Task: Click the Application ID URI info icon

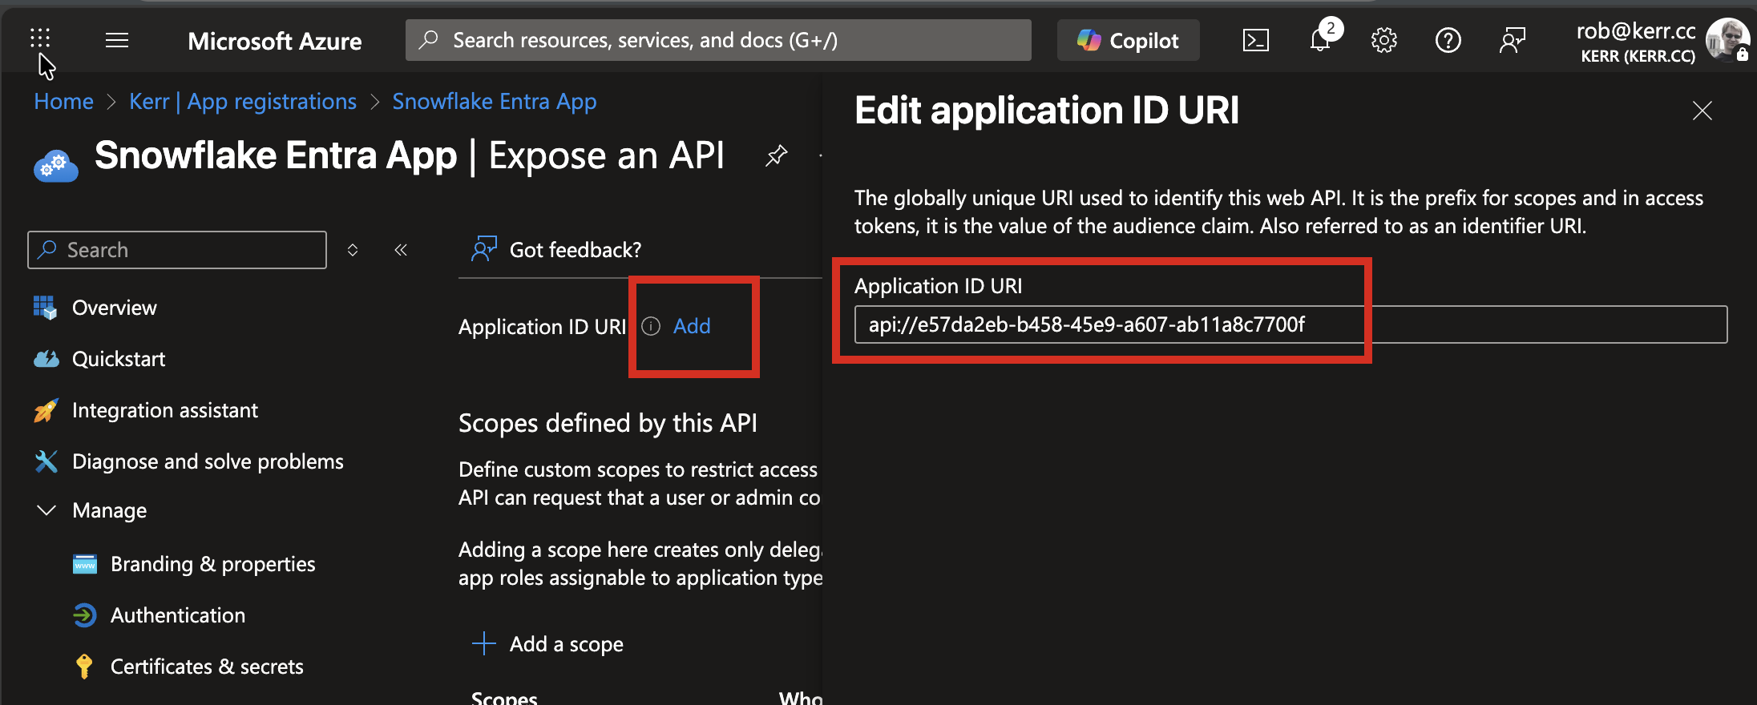Action: tap(651, 326)
